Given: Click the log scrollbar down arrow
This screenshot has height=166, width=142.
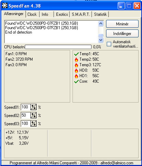Looking at the screenshot, I should click(101, 40).
